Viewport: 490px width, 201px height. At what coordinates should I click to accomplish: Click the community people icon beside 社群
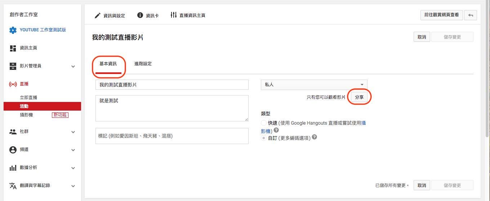pyautogui.click(x=13, y=131)
